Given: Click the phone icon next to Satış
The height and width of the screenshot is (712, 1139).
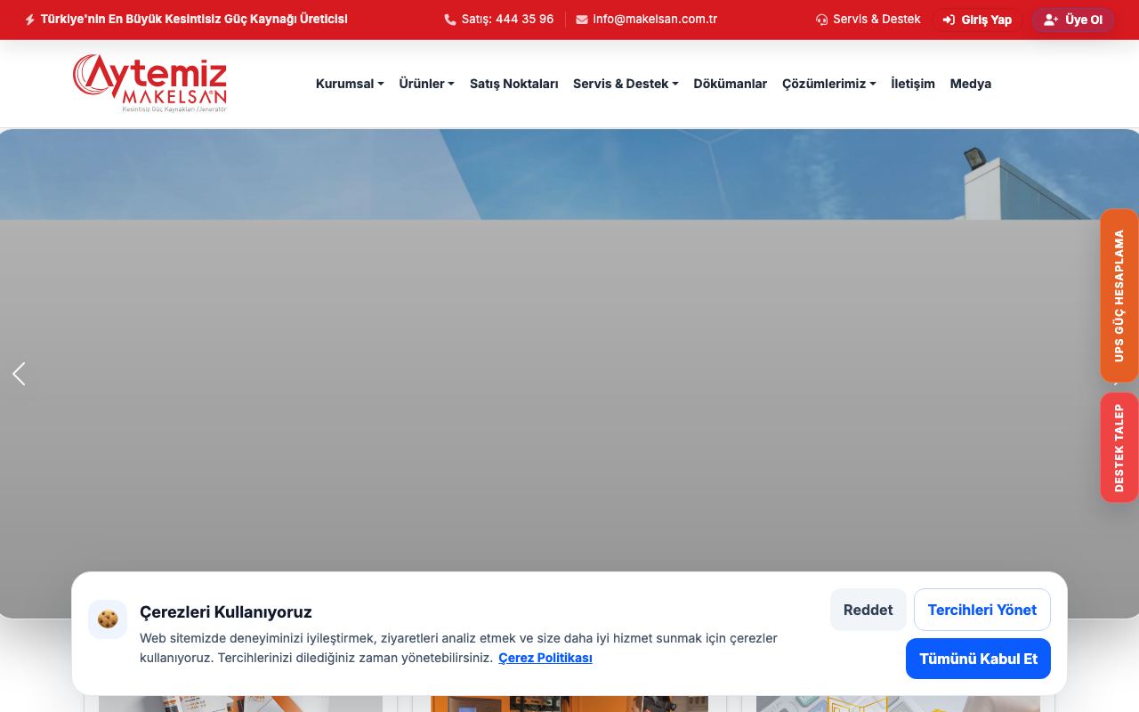Looking at the screenshot, I should pos(450,20).
